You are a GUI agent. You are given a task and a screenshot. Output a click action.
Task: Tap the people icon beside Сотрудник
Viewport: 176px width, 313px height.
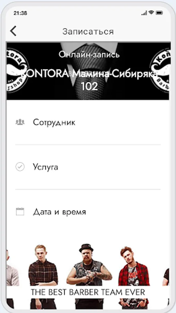click(x=20, y=122)
